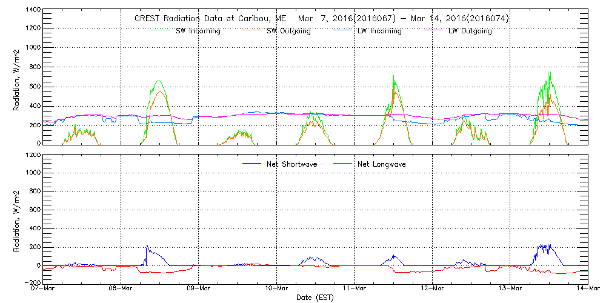Select the 10-Mar date tick label

pos(276,288)
